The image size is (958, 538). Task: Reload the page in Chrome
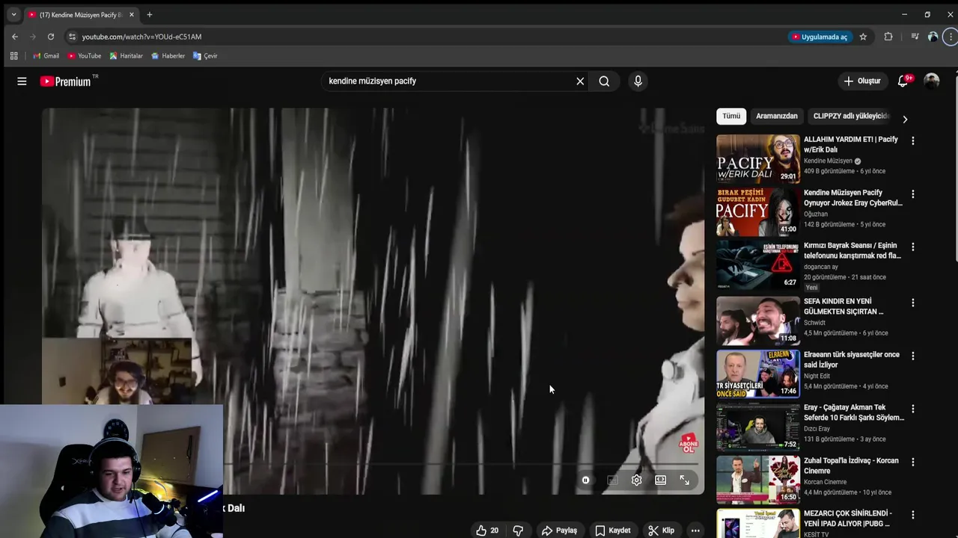pyautogui.click(x=50, y=37)
